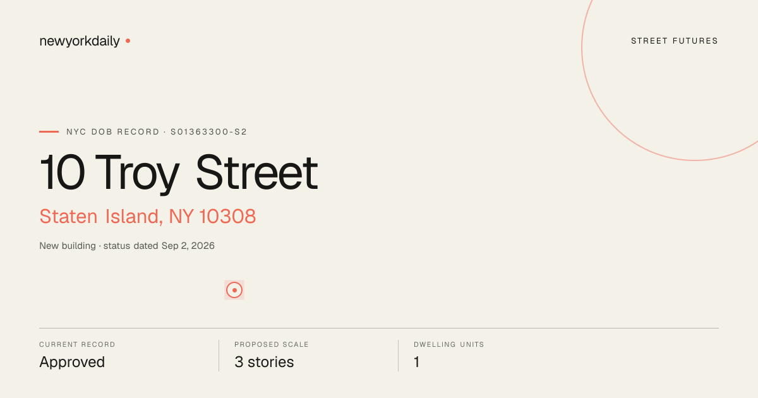This screenshot has width=758, height=398.
Task: Click the divider between Approved and 3 stories
Action: tap(219, 356)
